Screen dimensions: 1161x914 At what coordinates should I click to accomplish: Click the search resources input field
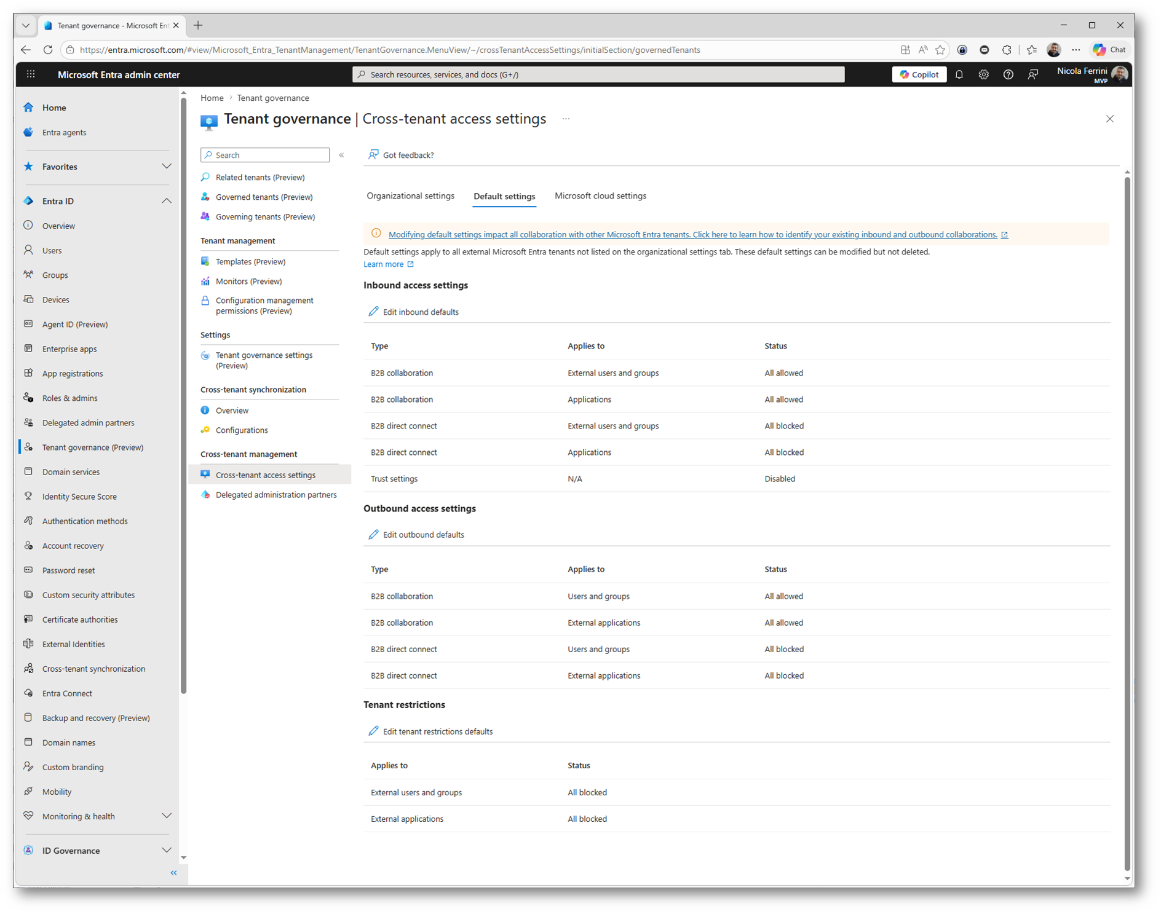pyautogui.click(x=598, y=74)
